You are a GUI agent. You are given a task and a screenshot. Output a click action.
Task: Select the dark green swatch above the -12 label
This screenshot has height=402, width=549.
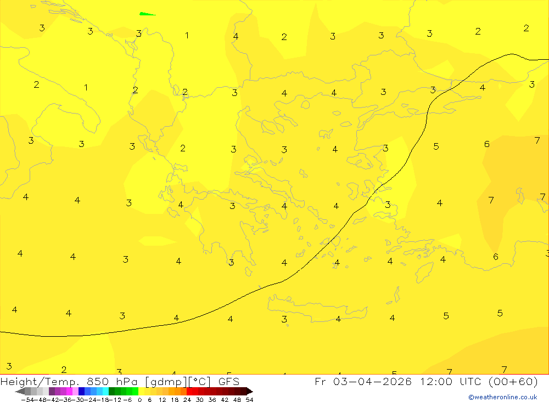pyautogui.click(x=111, y=392)
